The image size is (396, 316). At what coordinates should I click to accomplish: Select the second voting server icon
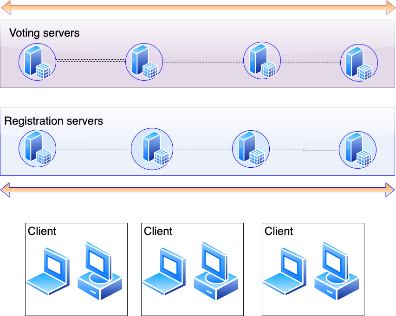(144, 62)
